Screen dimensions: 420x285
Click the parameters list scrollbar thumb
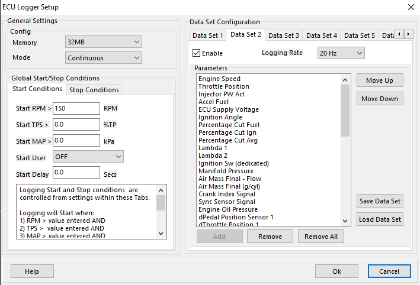345,111
